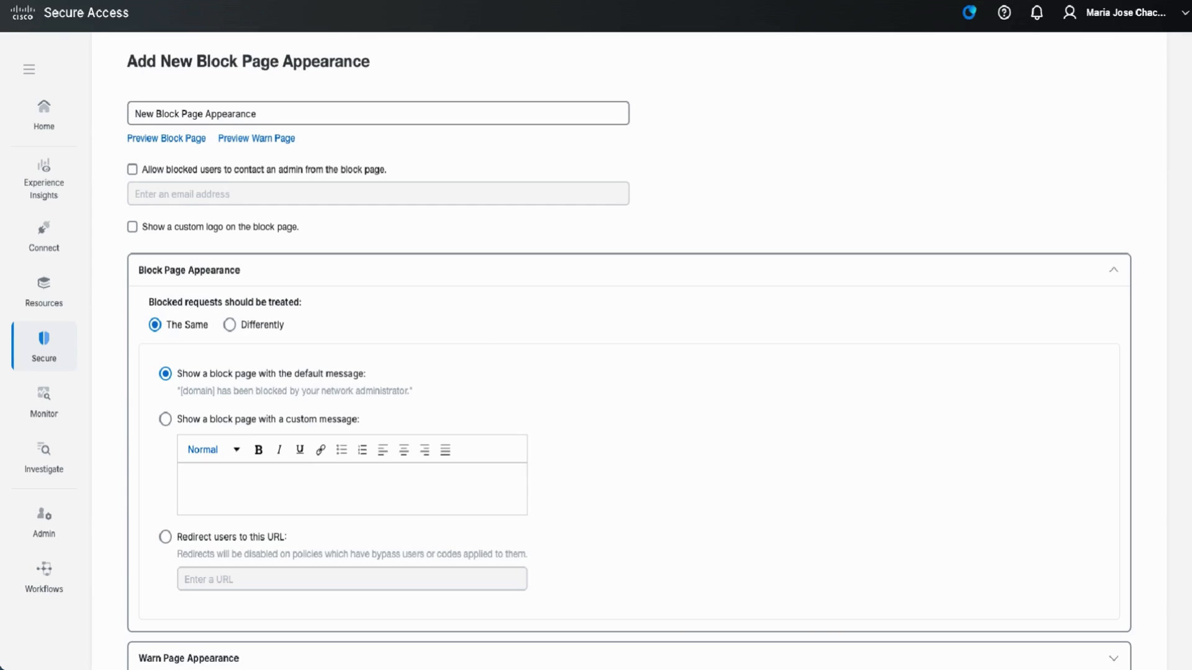Center align text in editor
Image resolution: width=1192 pixels, height=670 pixels.
pyautogui.click(x=404, y=450)
